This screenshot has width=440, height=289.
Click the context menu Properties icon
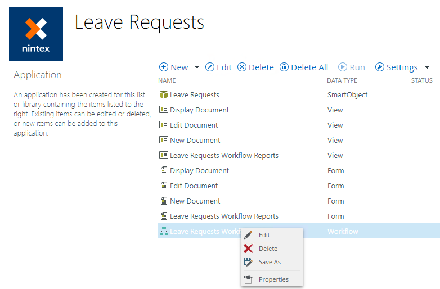pos(248,279)
